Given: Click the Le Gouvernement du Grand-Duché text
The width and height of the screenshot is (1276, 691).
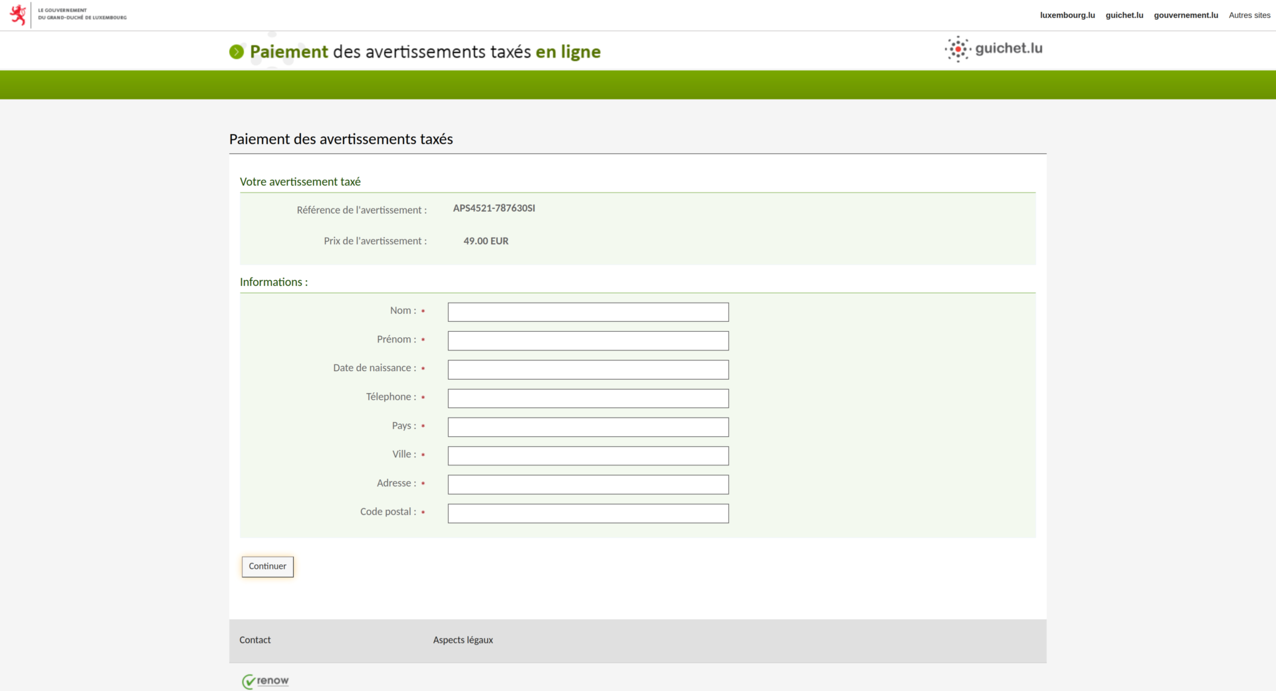Looking at the screenshot, I should 82,14.
